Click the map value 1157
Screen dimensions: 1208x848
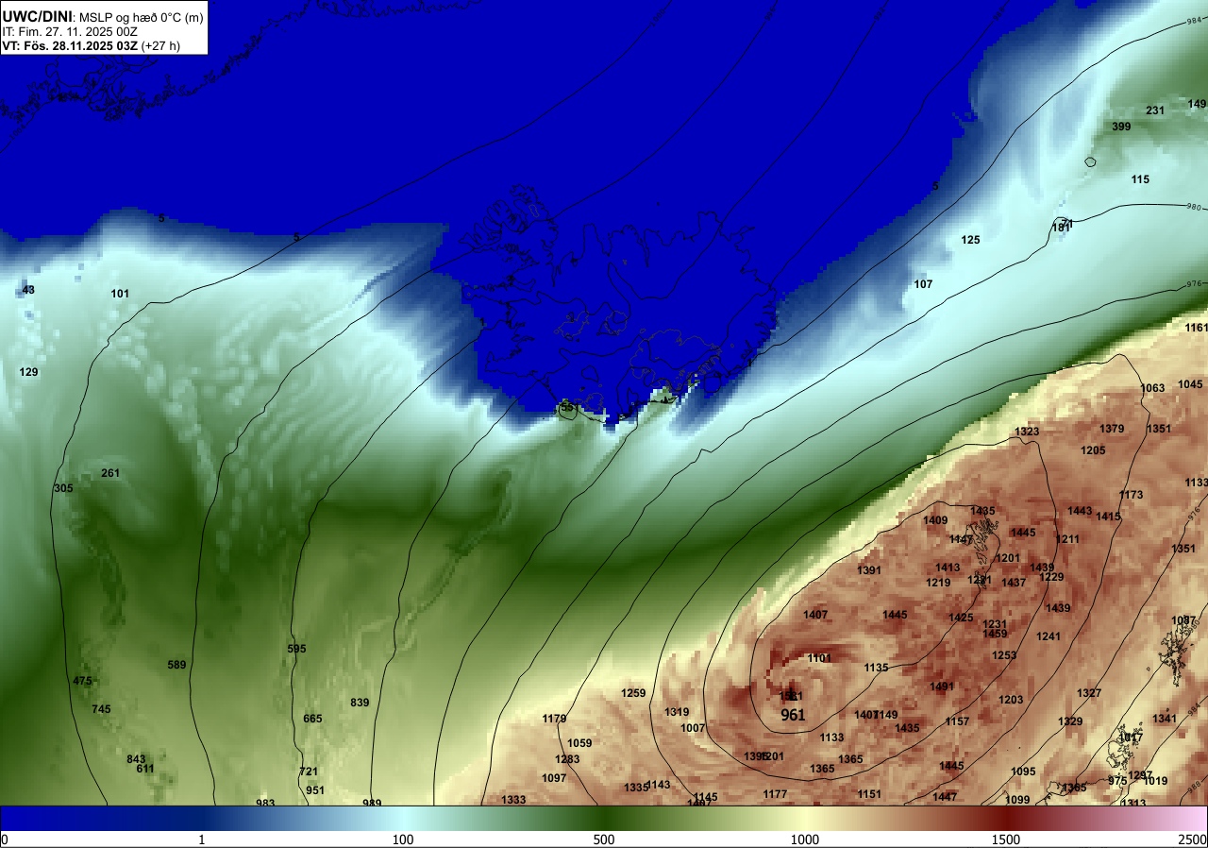coord(957,721)
